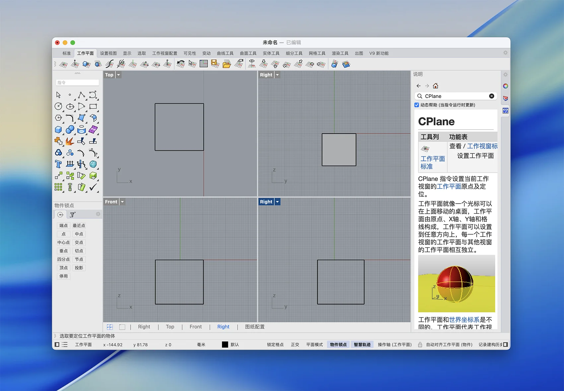Select the arrow pointer selection tool

[58, 95]
